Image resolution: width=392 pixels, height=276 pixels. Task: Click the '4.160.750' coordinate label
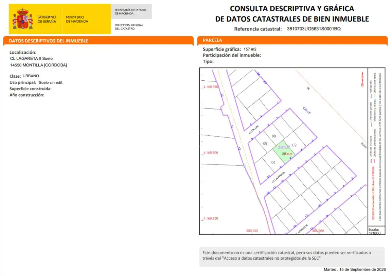pos(211,218)
